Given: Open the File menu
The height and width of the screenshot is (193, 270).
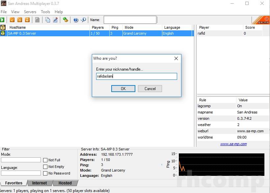Looking at the screenshot, I should (4, 12).
